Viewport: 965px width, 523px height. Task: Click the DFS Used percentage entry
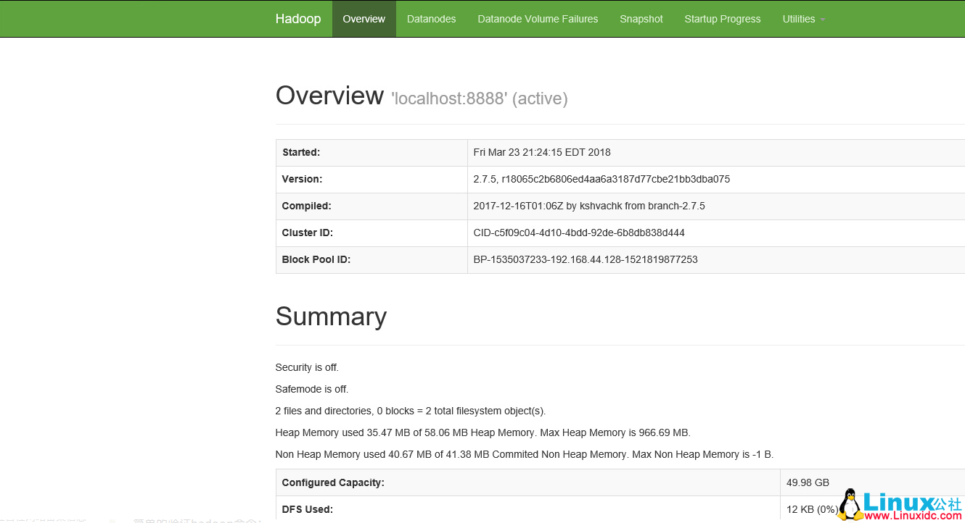click(x=810, y=509)
